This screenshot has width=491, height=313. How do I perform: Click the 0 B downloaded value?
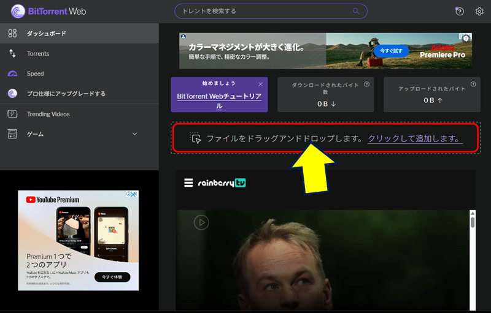326,104
